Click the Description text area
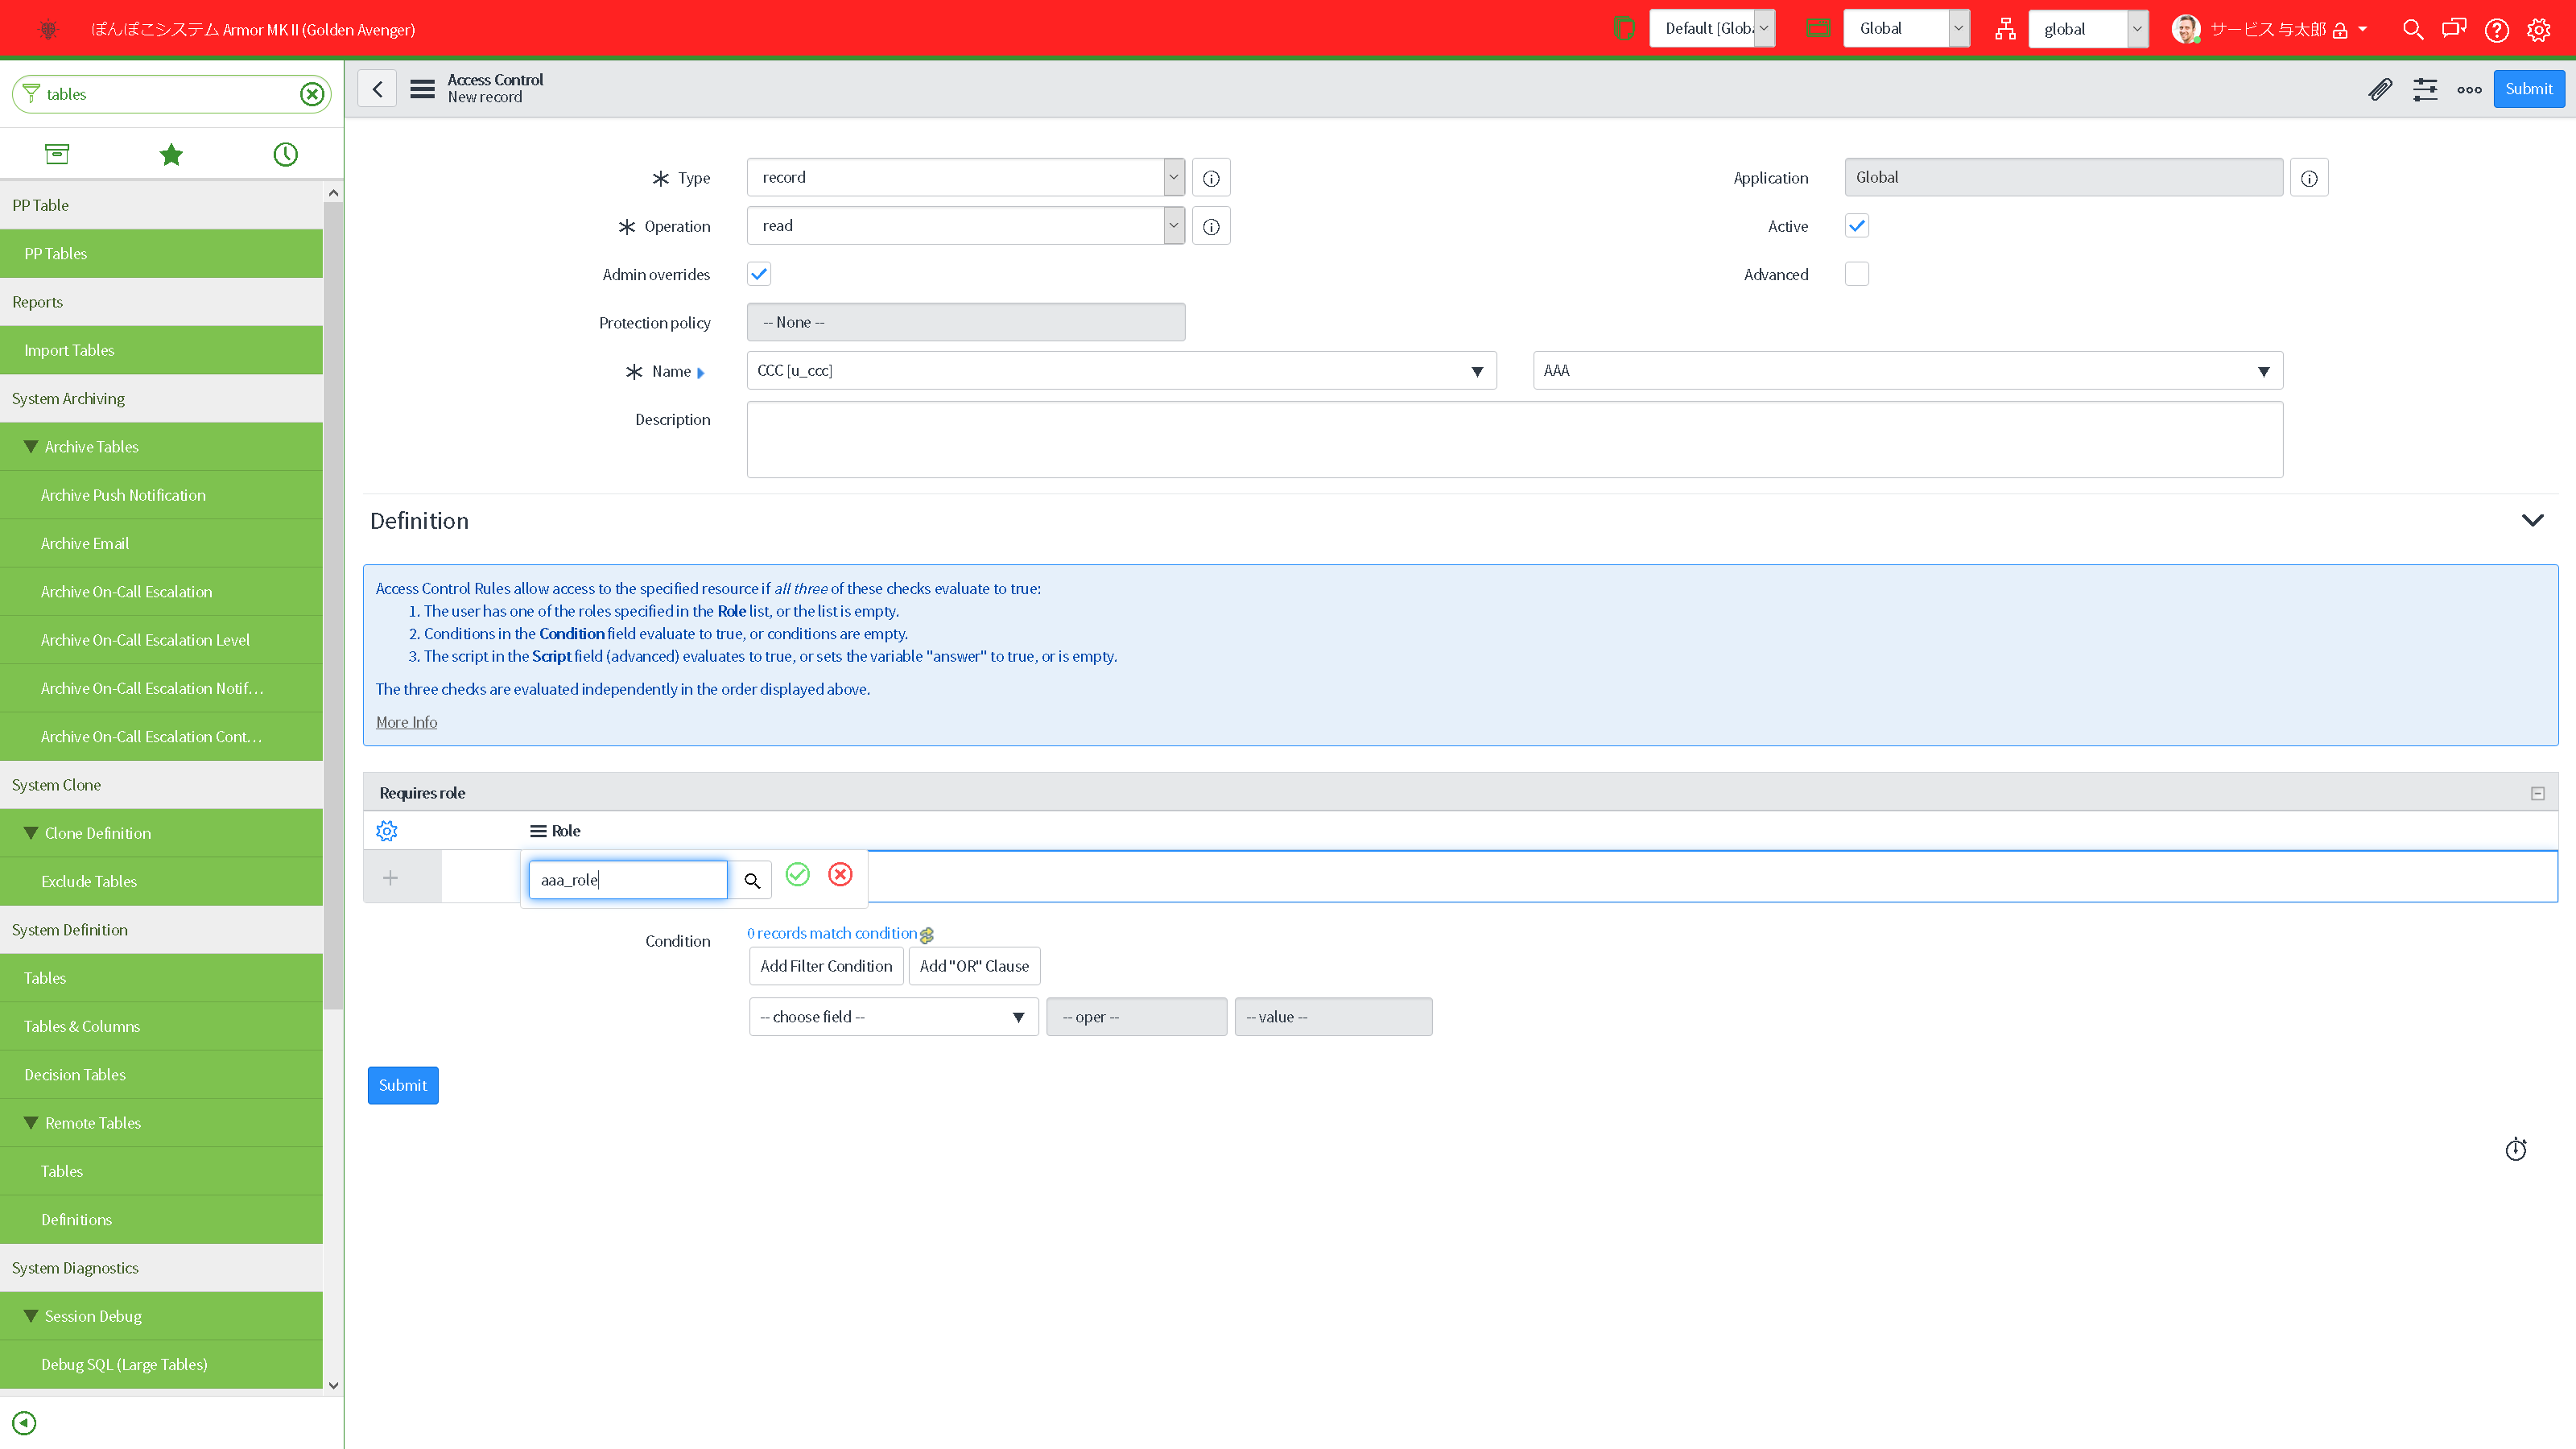 coord(1514,440)
